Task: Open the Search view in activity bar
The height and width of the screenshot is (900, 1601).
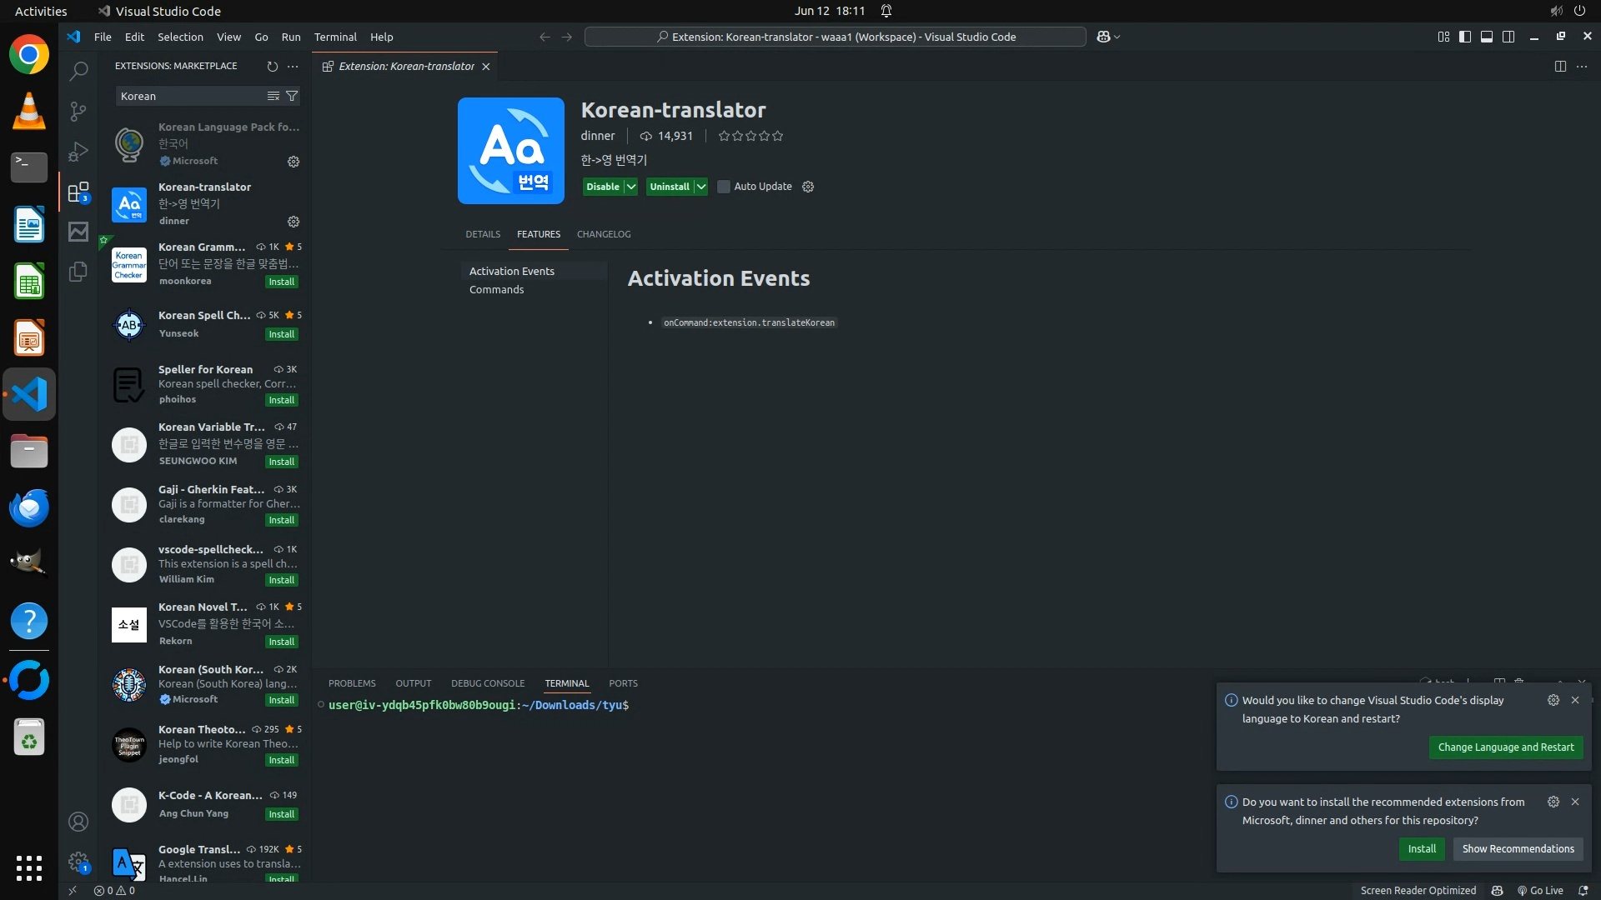Action: [78, 72]
